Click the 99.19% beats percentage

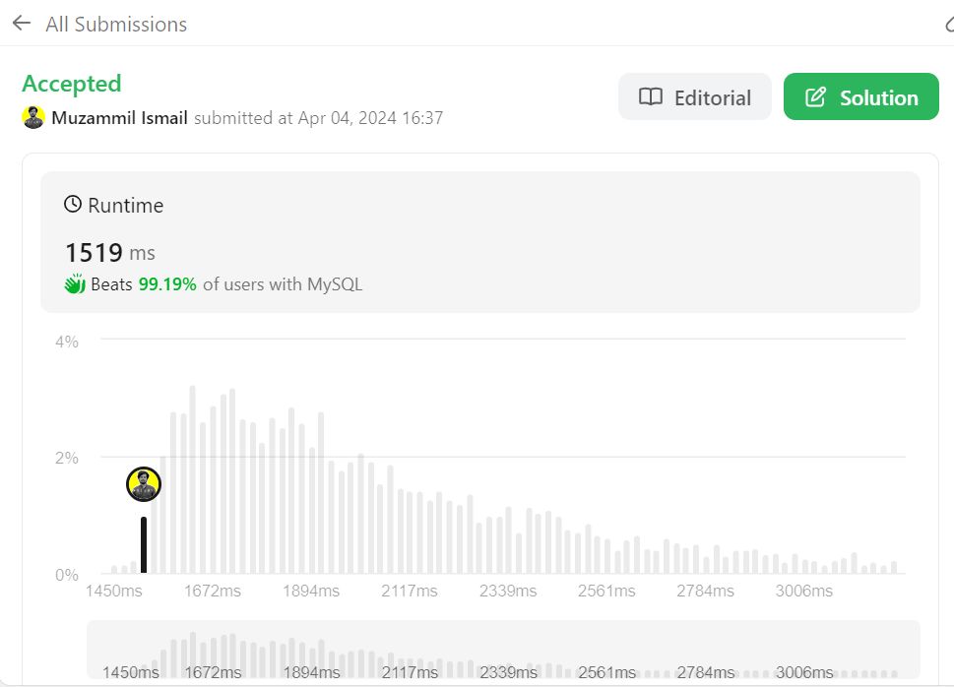coord(167,284)
